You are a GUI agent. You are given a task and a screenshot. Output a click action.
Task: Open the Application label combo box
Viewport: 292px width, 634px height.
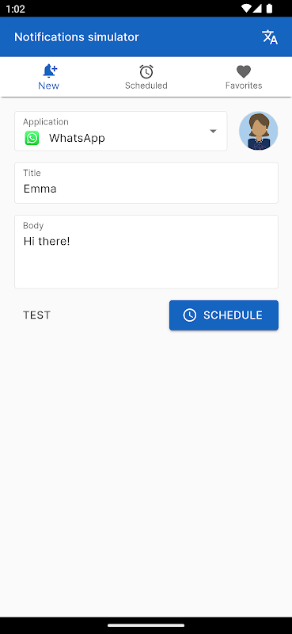pyautogui.click(x=121, y=131)
